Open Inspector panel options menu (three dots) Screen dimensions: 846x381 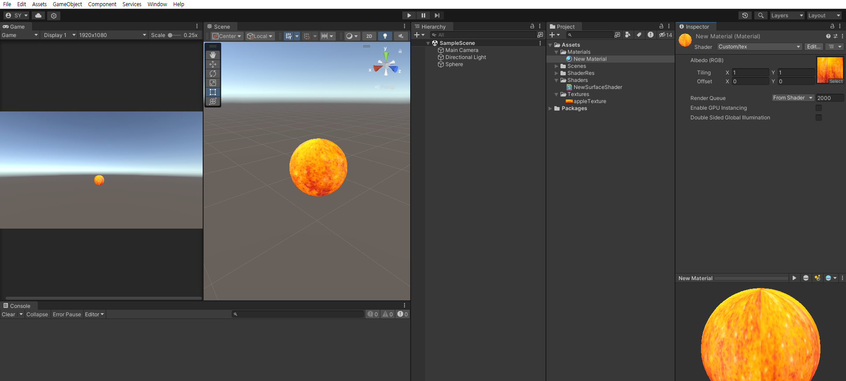pos(840,26)
